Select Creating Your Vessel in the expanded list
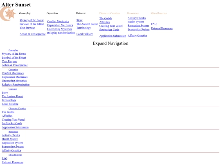 [x=14, y=120]
